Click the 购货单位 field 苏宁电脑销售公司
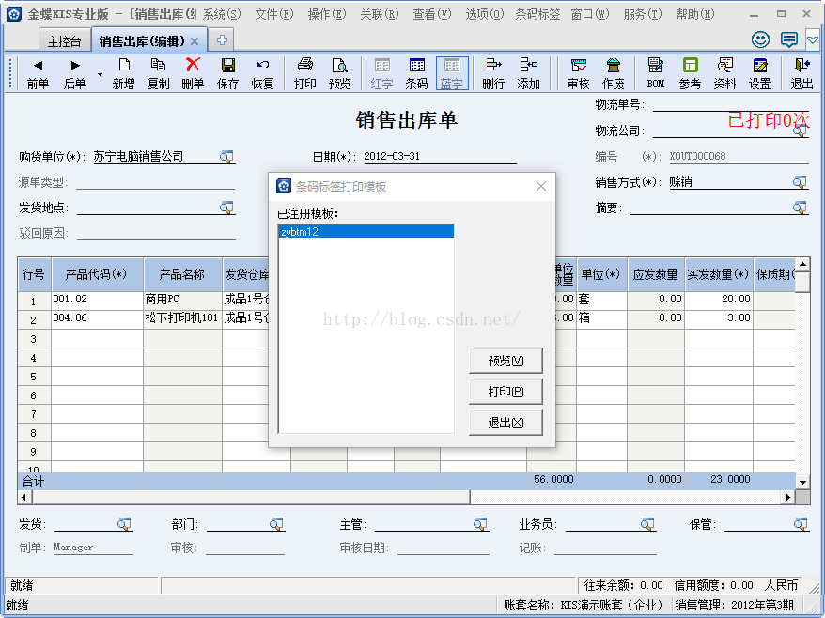 pyautogui.click(x=157, y=156)
